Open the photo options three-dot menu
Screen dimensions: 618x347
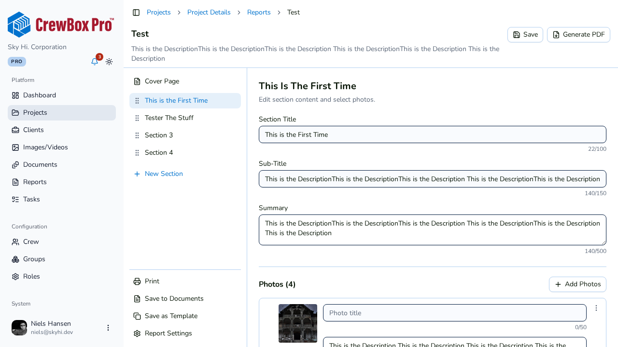[596, 308]
